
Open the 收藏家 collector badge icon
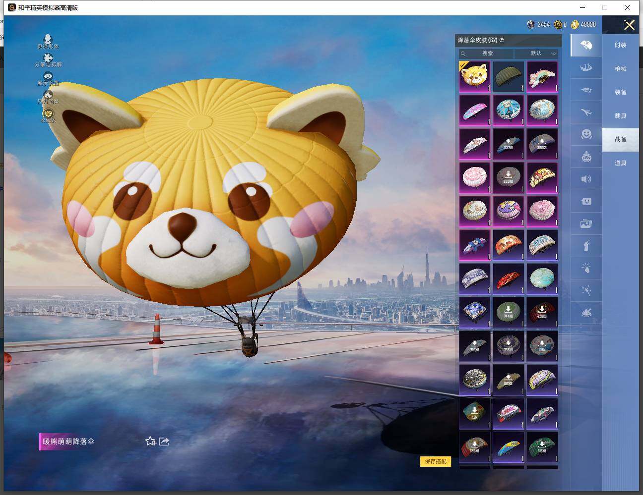pyautogui.click(x=48, y=114)
